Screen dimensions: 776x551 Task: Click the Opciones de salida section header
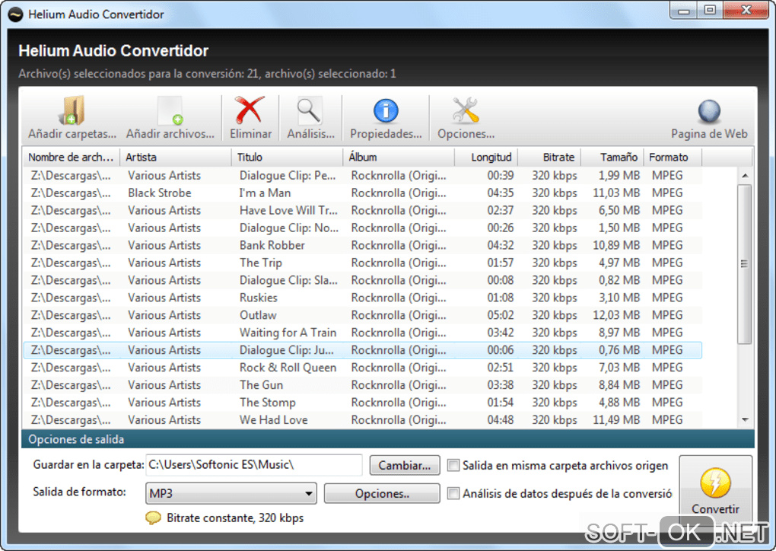point(387,439)
